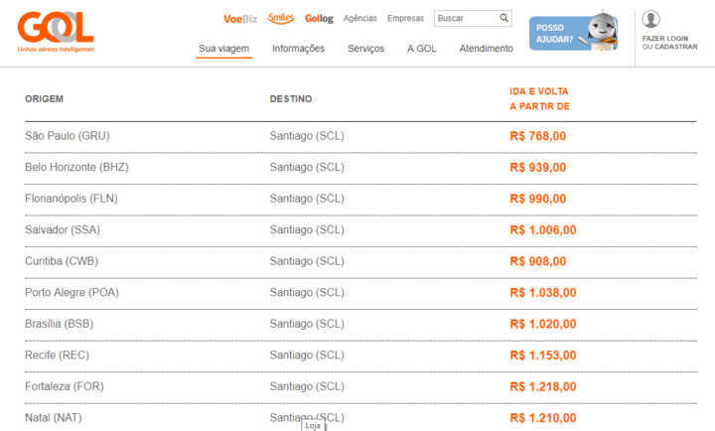Open the Sua viagem menu
This screenshot has width=715, height=431.
tap(223, 49)
